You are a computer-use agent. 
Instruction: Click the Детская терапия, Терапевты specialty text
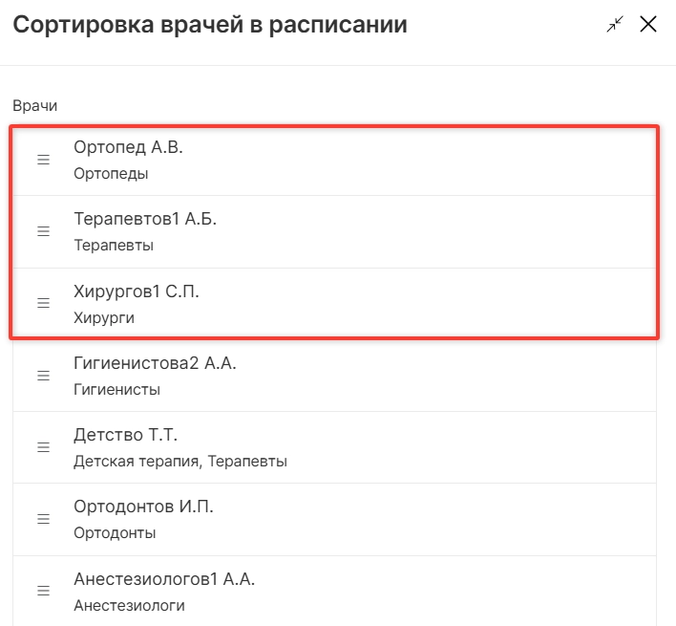coord(180,462)
